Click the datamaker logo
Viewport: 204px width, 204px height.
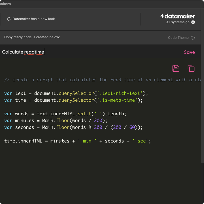(x=178, y=16)
